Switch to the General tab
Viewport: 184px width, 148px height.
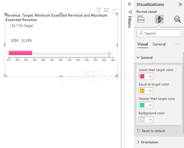coord(159,44)
